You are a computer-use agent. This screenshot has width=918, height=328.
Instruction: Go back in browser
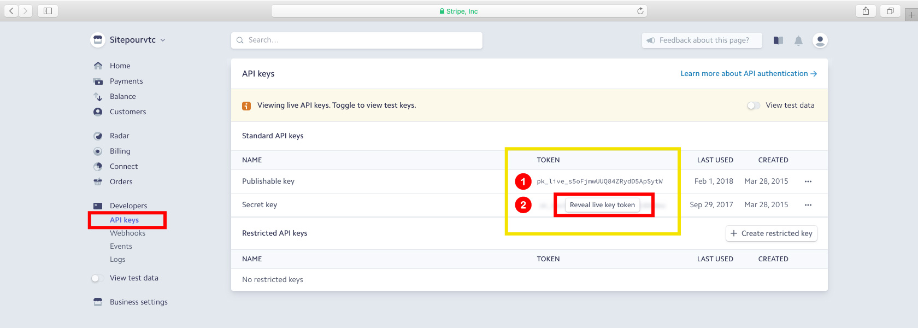click(x=11, y=11)
